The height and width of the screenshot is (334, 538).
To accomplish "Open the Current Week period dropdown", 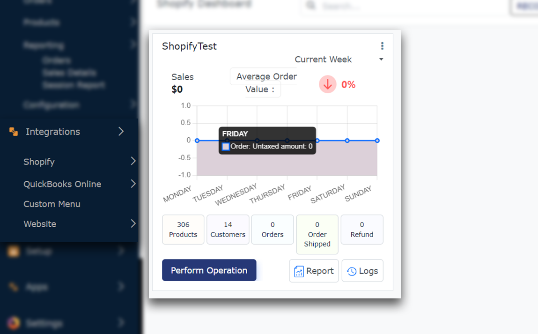I will pyautogui.click(x=381, y=59).
